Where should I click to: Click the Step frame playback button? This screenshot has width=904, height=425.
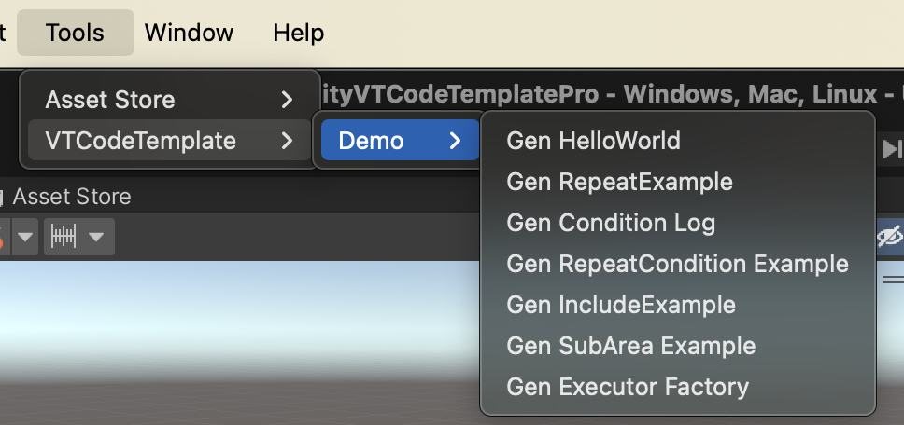point(893,149)
